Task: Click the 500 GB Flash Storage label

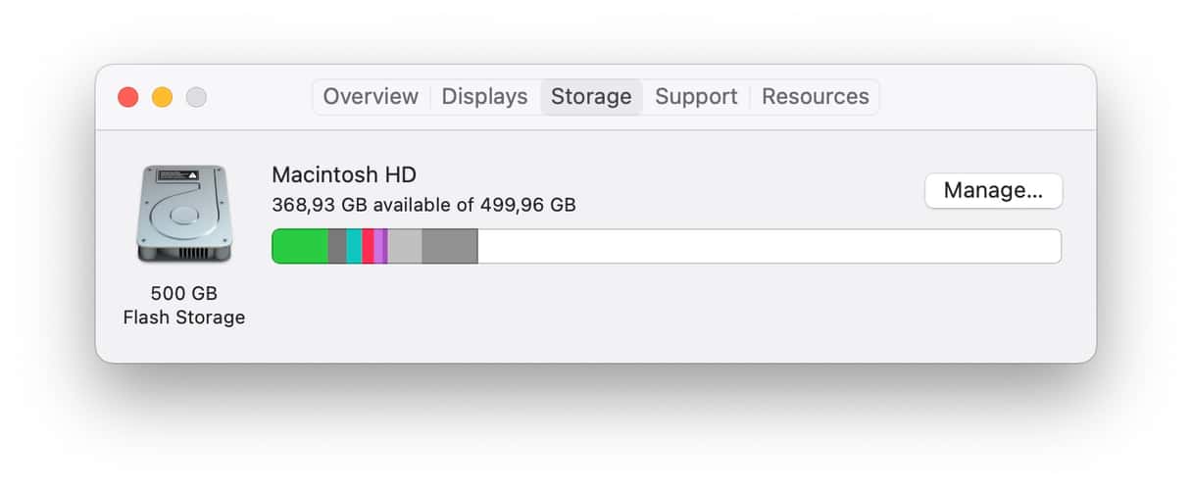Action: point(184,305)
